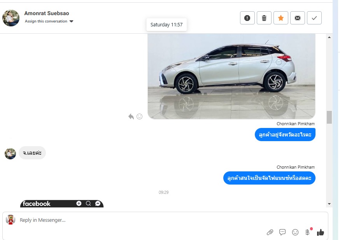Open saved replies speech bubble icon

(x=282, y=232)
